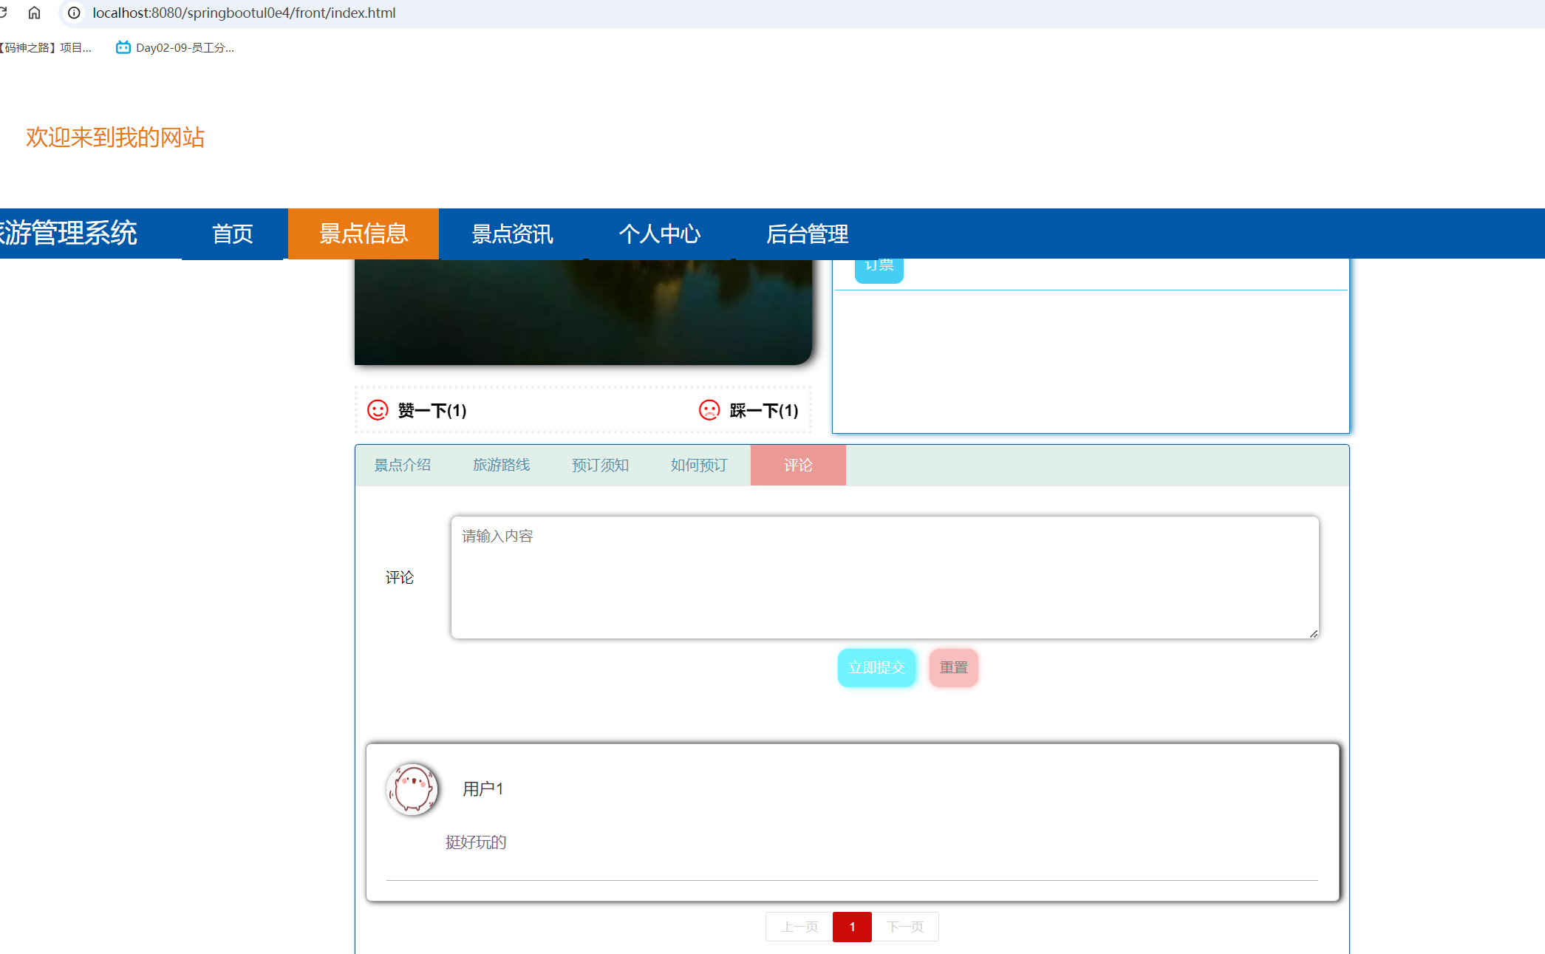Open the 景点资讯 menu item
Image resolution: width=1545 pixels, height=954 pixels.
[513, 234]
